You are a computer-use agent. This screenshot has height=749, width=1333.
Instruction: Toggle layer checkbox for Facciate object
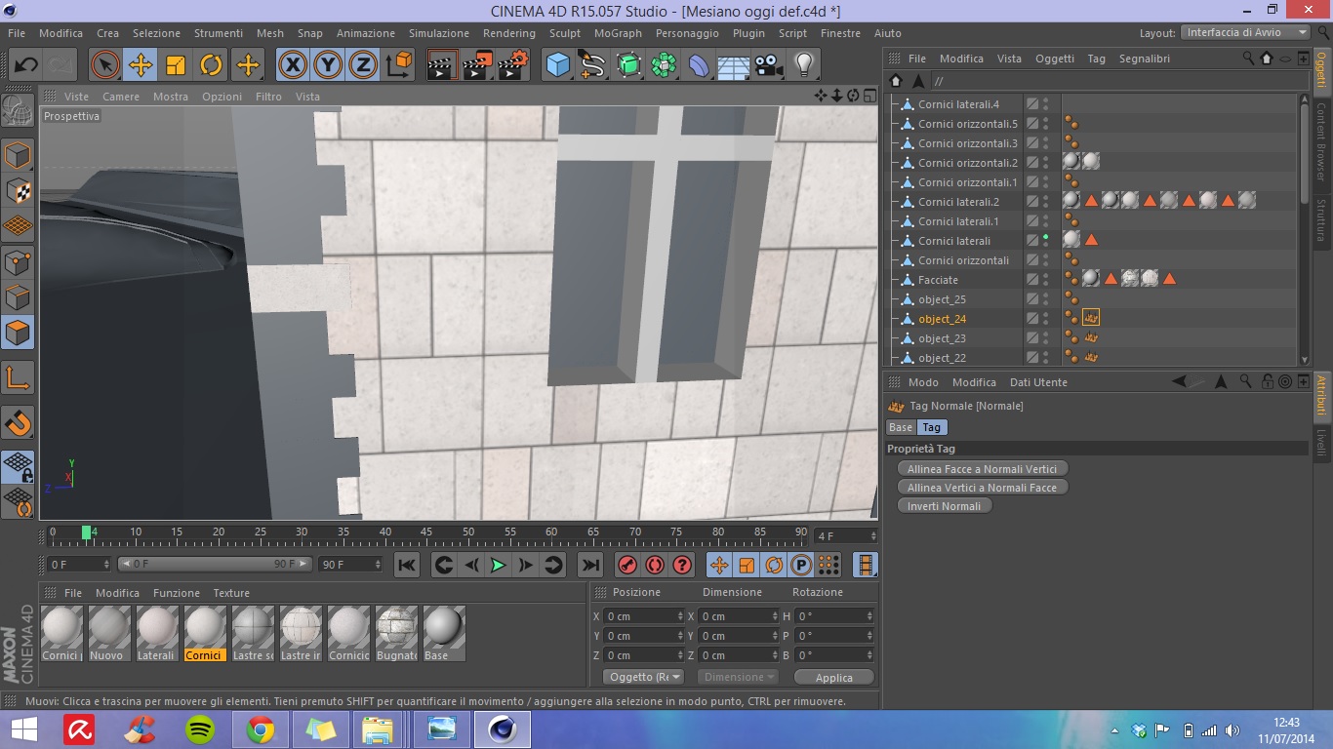point(1031,280)
